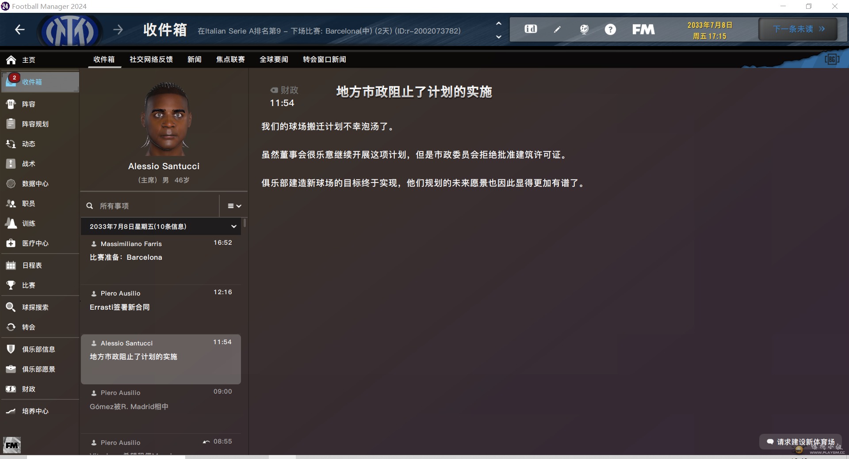Open 俱乐部信息 club info
The width and height of the screenshot is (849, 459).
pos(40,349)
